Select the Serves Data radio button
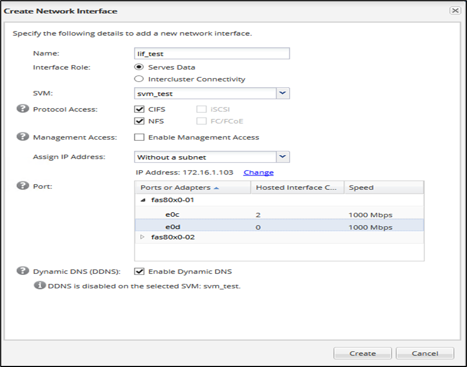Viewport: 467px width, 367px height. pos(139,67)
